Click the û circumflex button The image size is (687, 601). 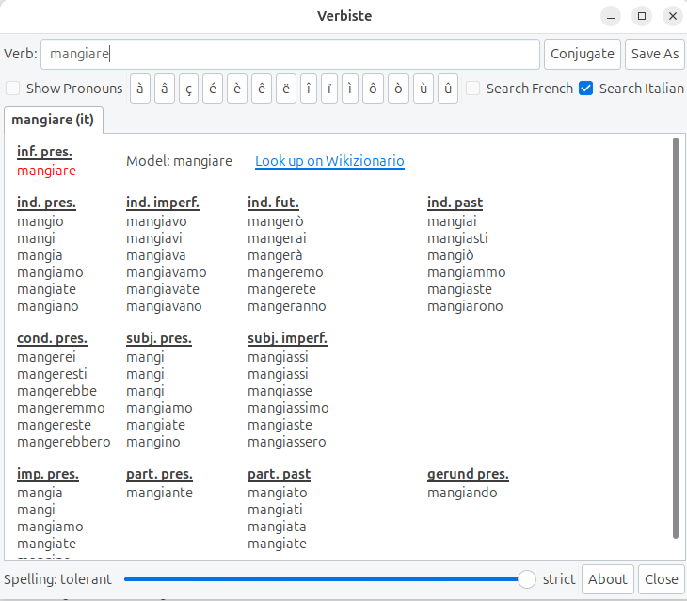pos(448,89)
